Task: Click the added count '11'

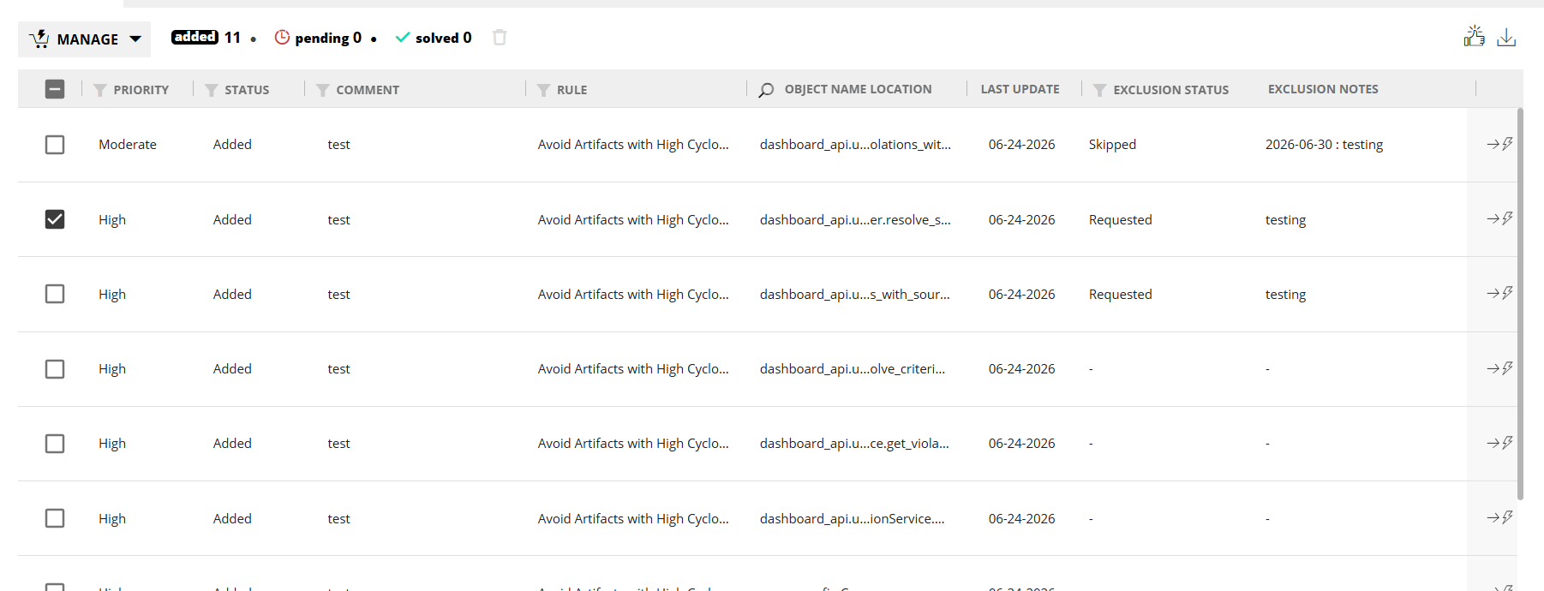Action: pyautogui.click(x=232, y=38)
